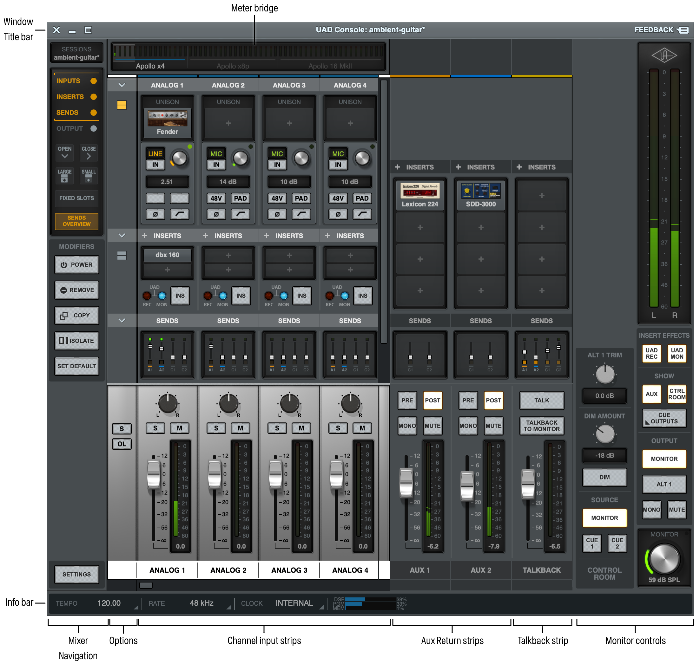Enable the high-pass filter on Analog 3
This screenshot has width=700, height=664.
pyautogui.click(x=301, y=214)
